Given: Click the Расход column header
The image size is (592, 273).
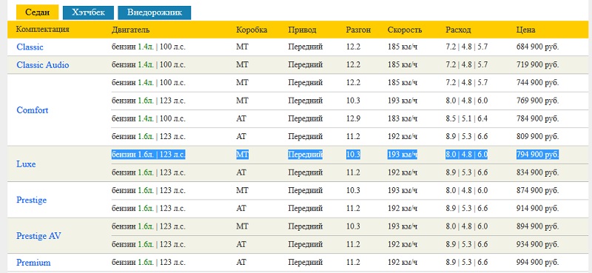Looking at the screenshot, I should coord(458,30).
